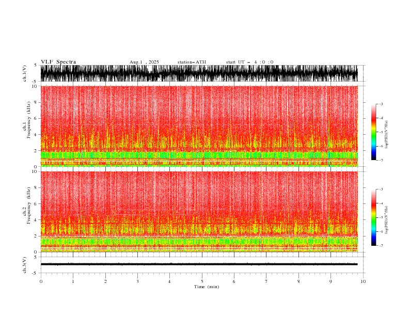This screenshot has width=409, height=316.
Task: Click the log(PSD) label beside ch.1 color bar
Action: (386, 135)
